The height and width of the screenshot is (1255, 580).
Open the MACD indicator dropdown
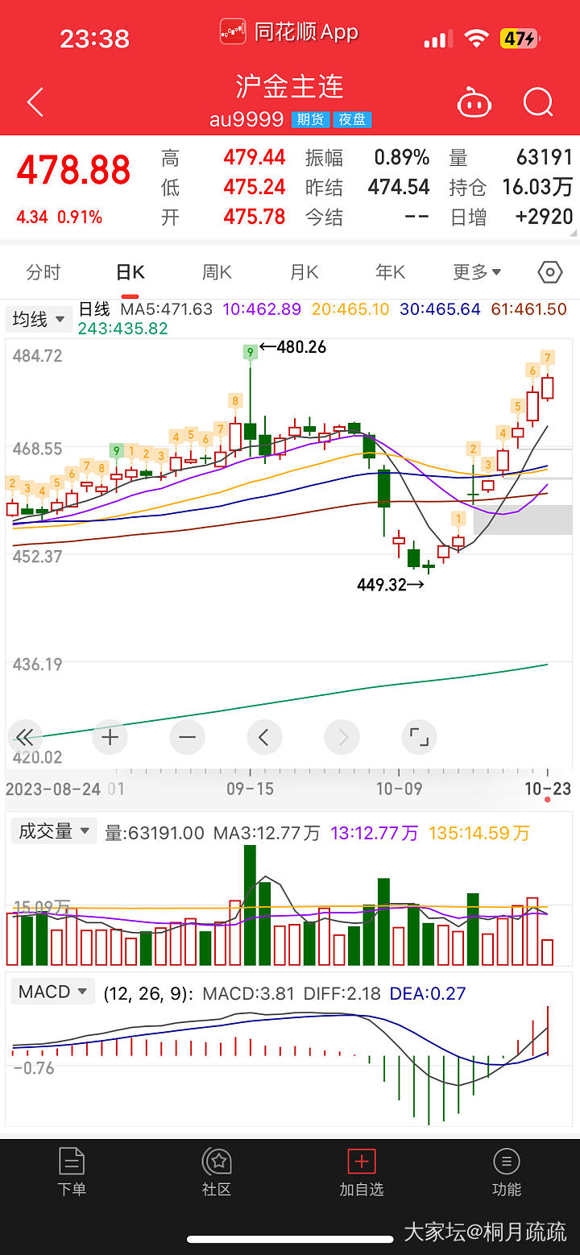(x=52, y=992)
